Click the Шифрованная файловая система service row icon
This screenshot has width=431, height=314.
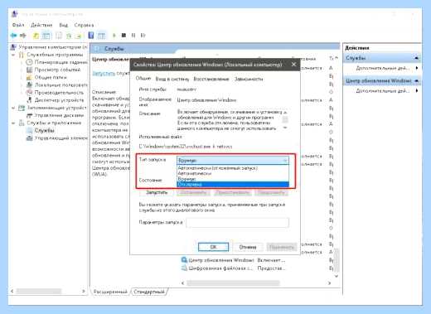pos(184,268)
